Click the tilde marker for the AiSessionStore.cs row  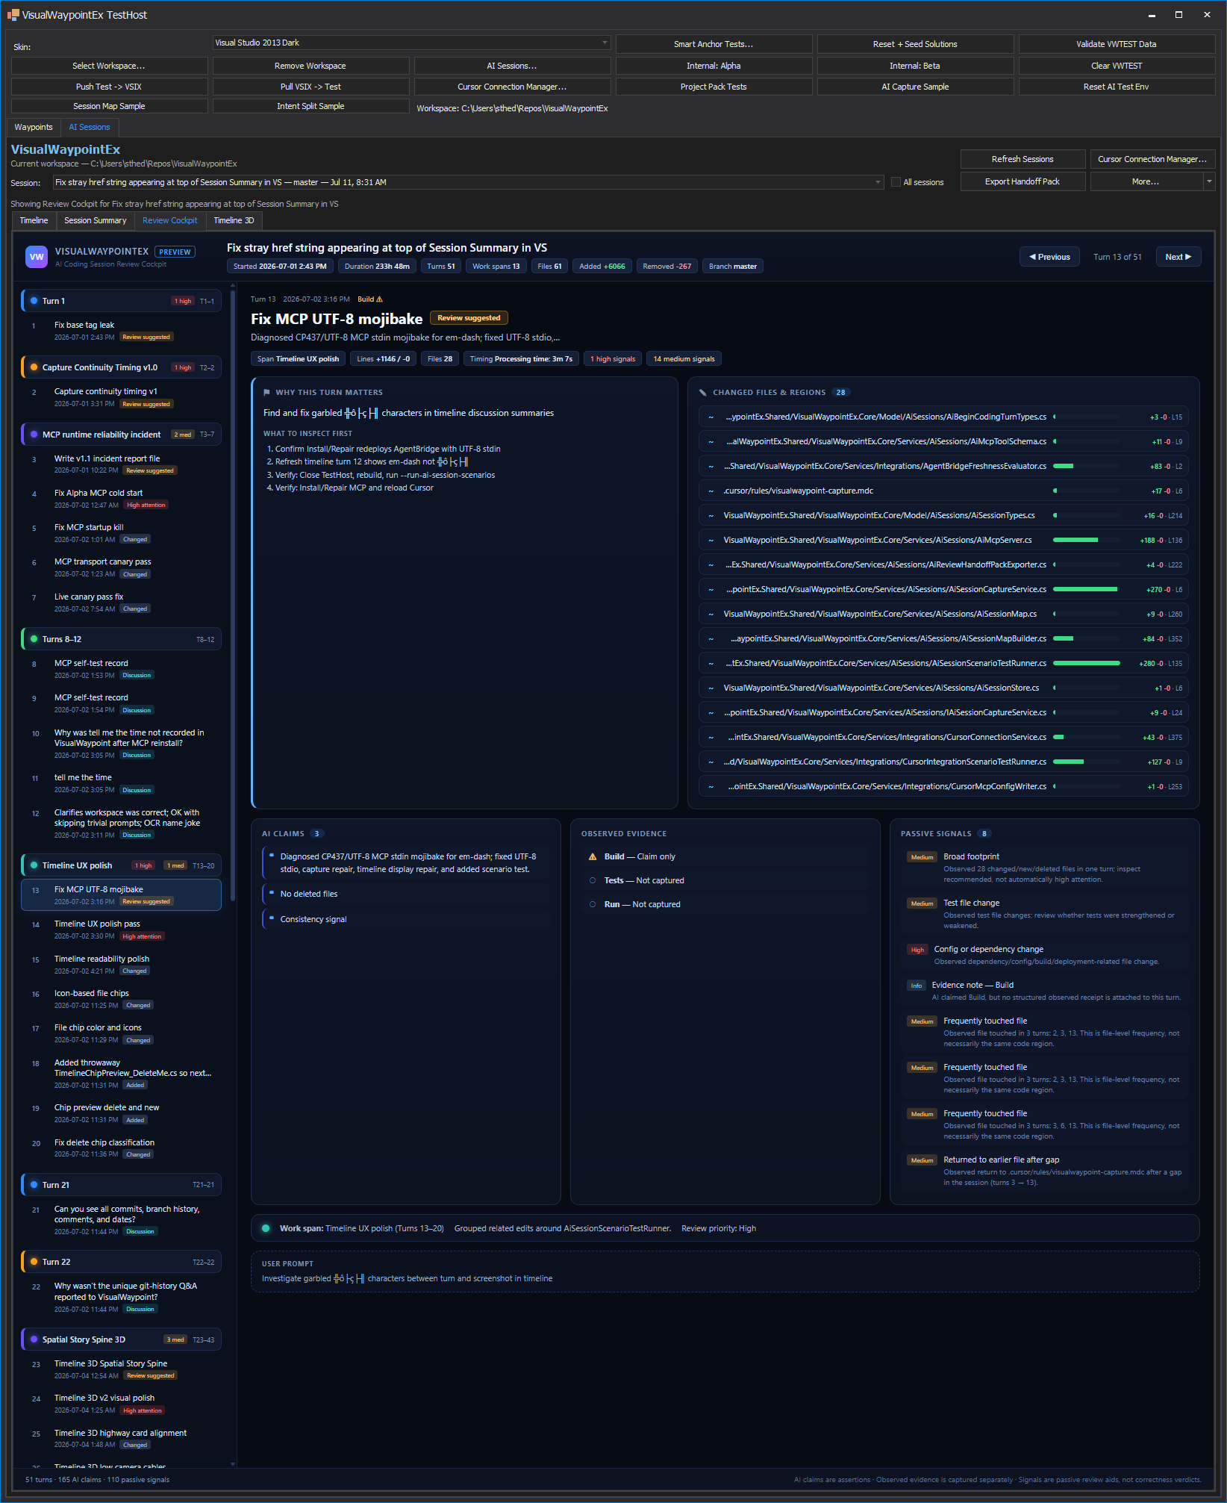coord(711,688)
